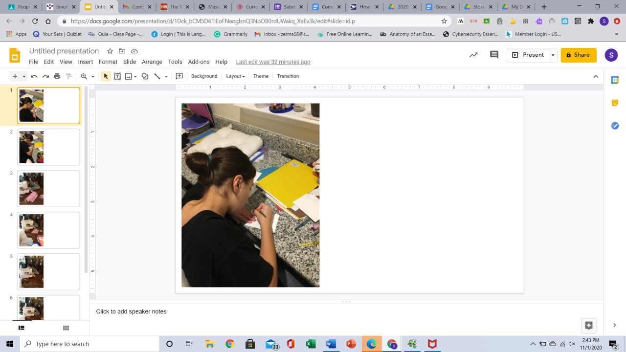Open Google Calendar in the side panel
Viewport: 626px width, 352px height.
click(615, 80)
